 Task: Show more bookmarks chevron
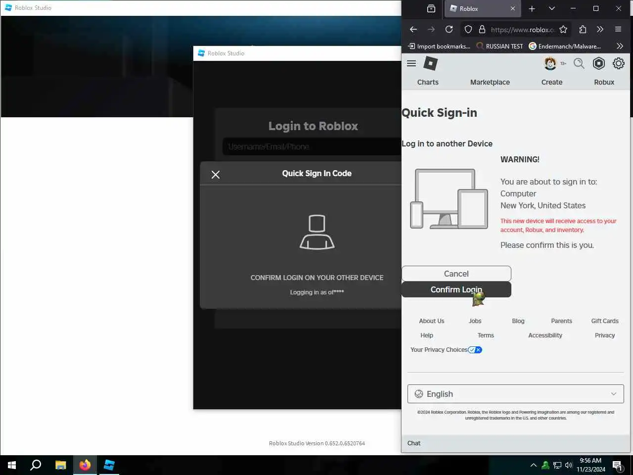tap(620, 46)
